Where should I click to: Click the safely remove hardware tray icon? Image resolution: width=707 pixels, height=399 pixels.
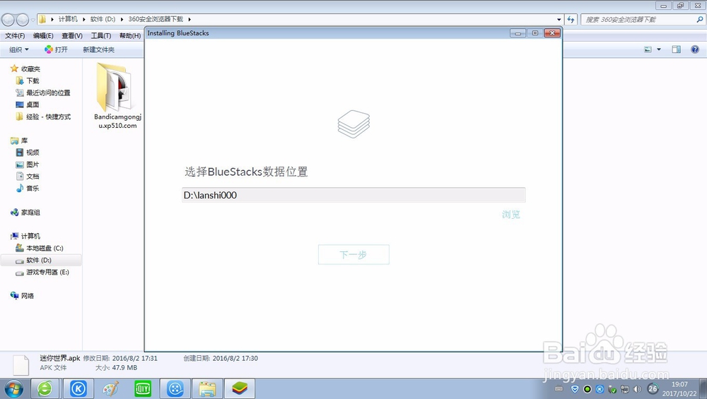(612, 388)
